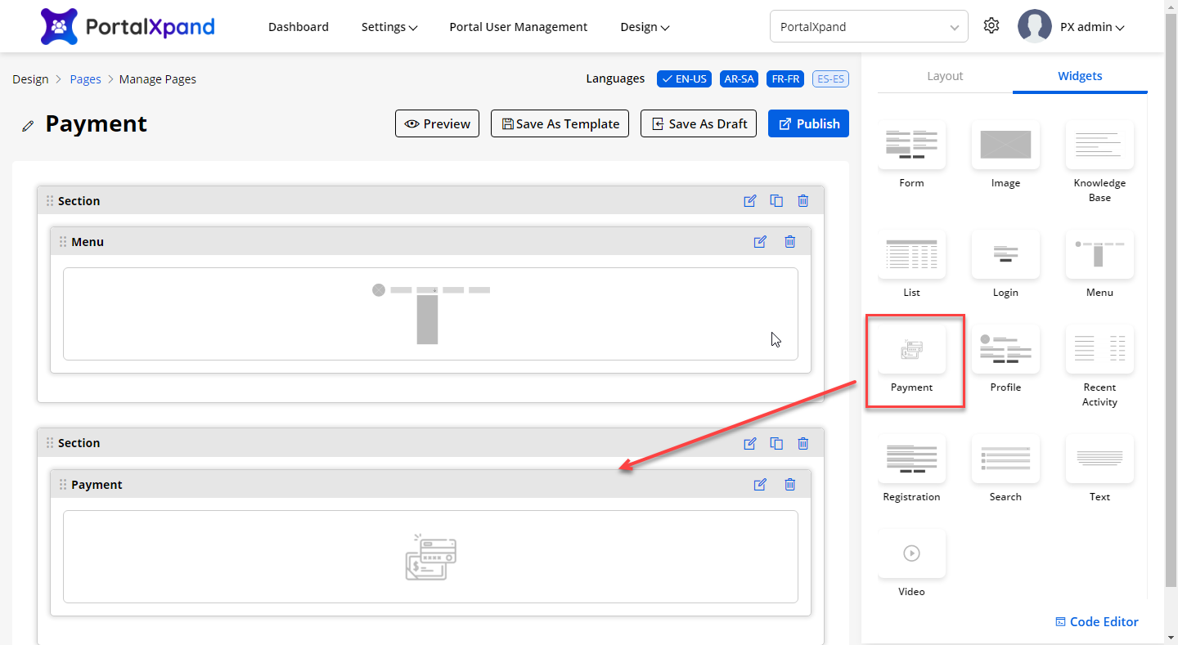Toggle the EN-US language option

pyautogui.click(x=685, y=79)
